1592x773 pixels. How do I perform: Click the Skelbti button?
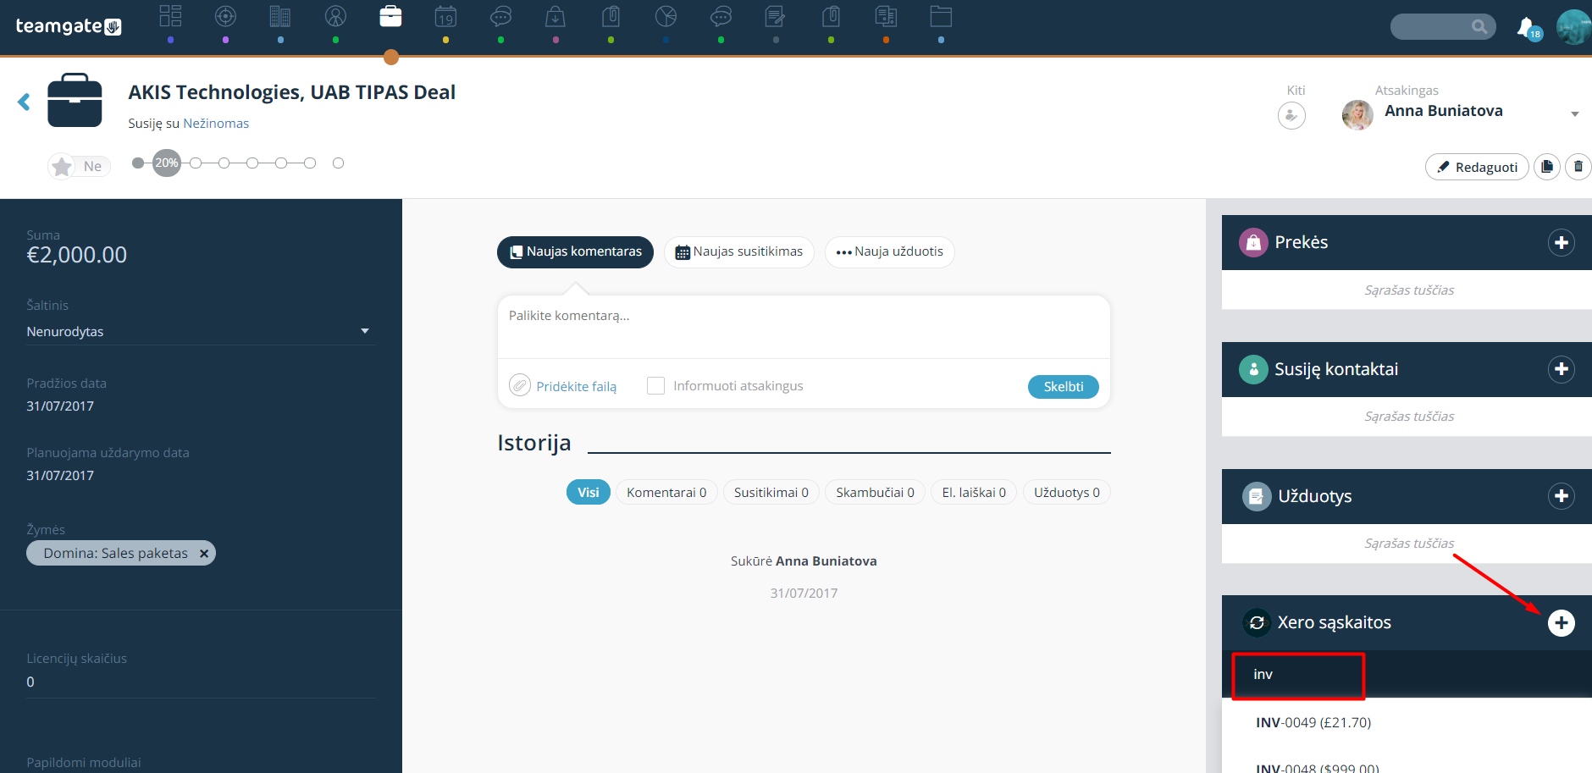pos(1064,387)
